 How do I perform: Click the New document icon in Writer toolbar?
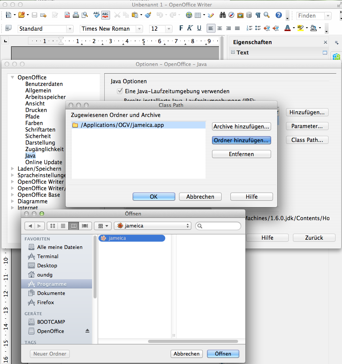[8, 15]
